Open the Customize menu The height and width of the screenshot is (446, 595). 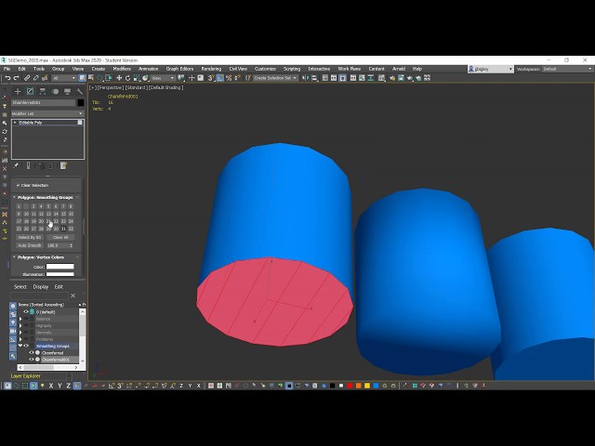click(x=265, y=69)
